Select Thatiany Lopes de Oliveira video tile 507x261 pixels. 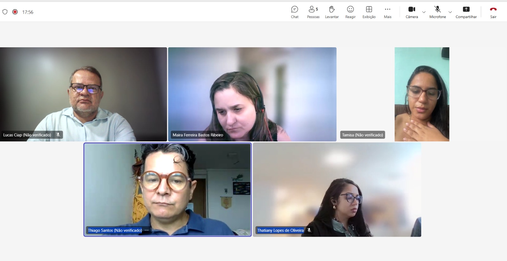click(337, 189)
